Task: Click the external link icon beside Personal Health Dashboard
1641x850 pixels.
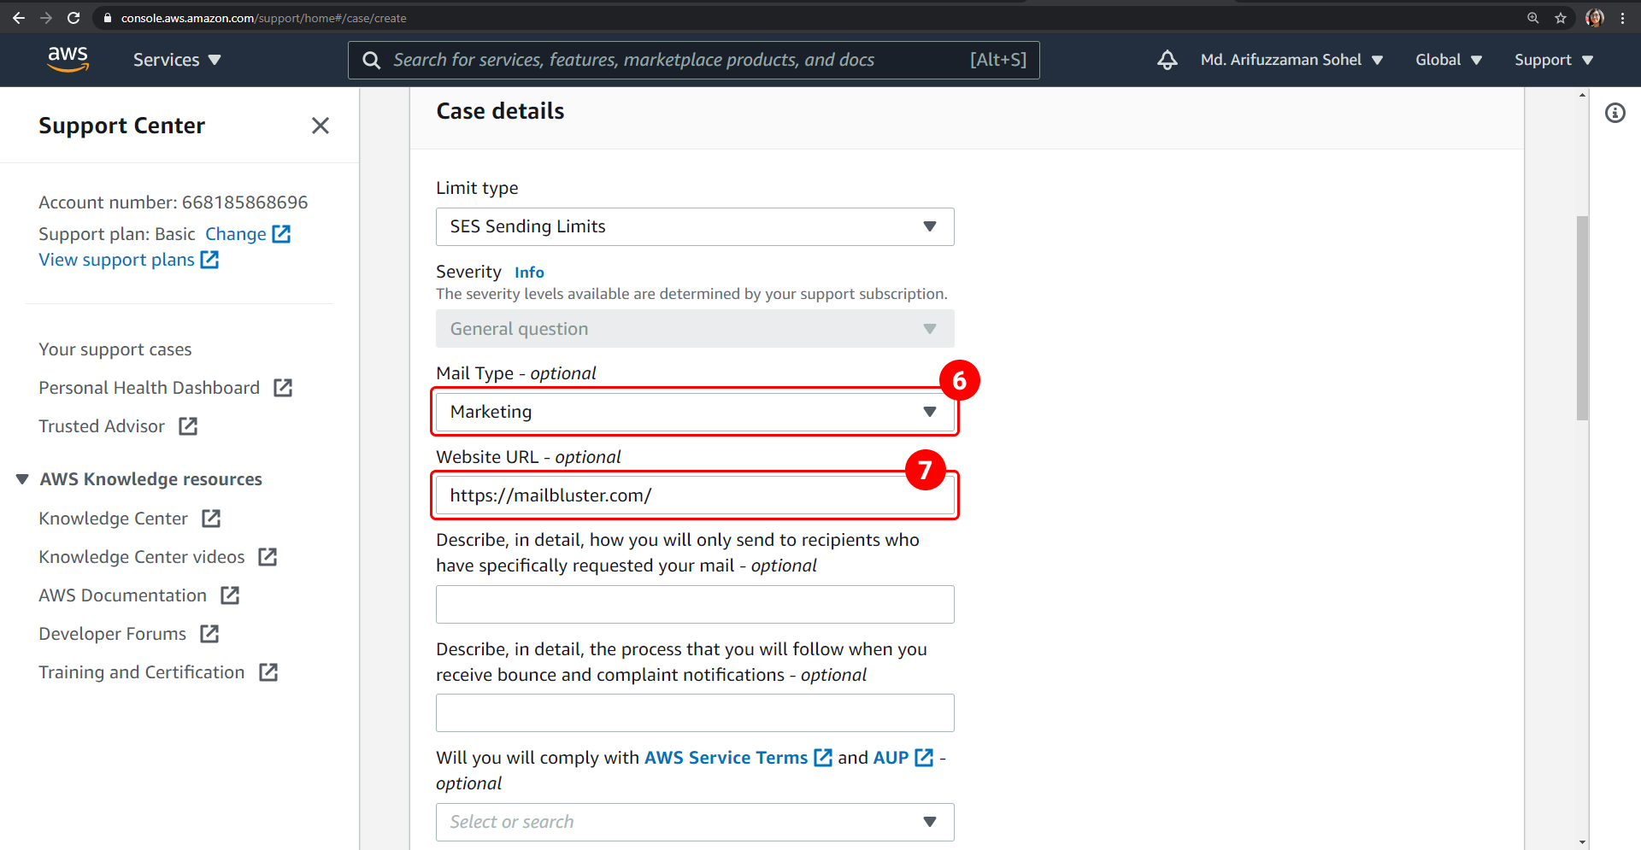Action: point(282,387)
